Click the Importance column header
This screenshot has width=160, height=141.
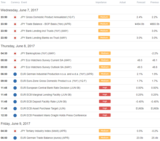pos(101,2)
